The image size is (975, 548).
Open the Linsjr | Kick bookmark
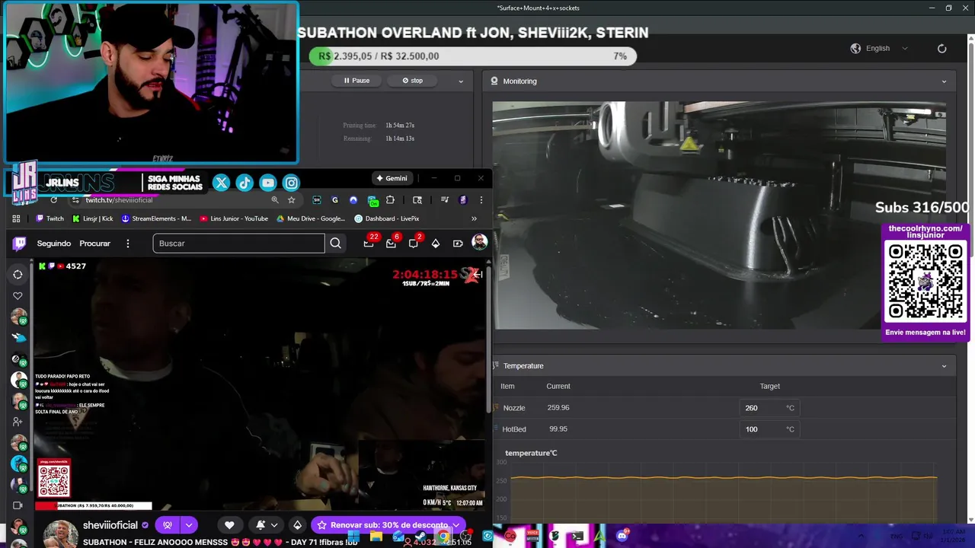[92, 218]
